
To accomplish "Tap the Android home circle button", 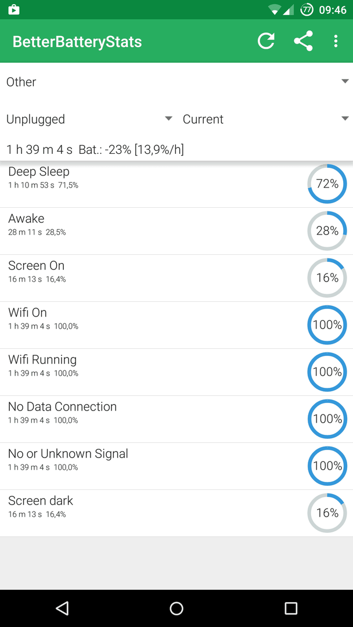I will pos(176,608).
